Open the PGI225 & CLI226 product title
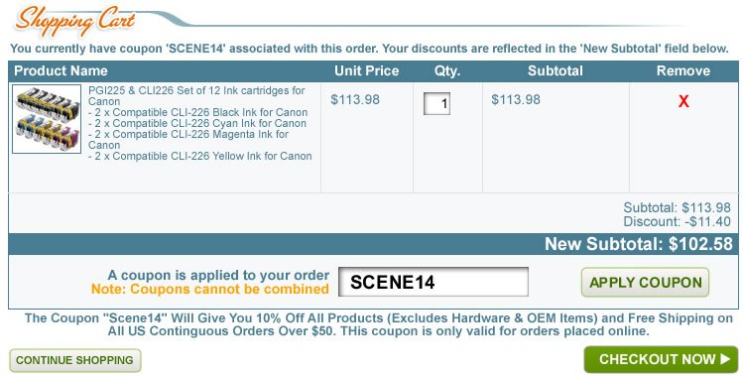Screen dimensions: 743x376 [196, 96]
